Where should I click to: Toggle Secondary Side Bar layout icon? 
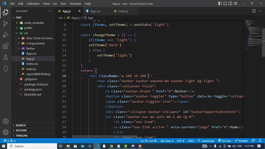click(230, 4)
